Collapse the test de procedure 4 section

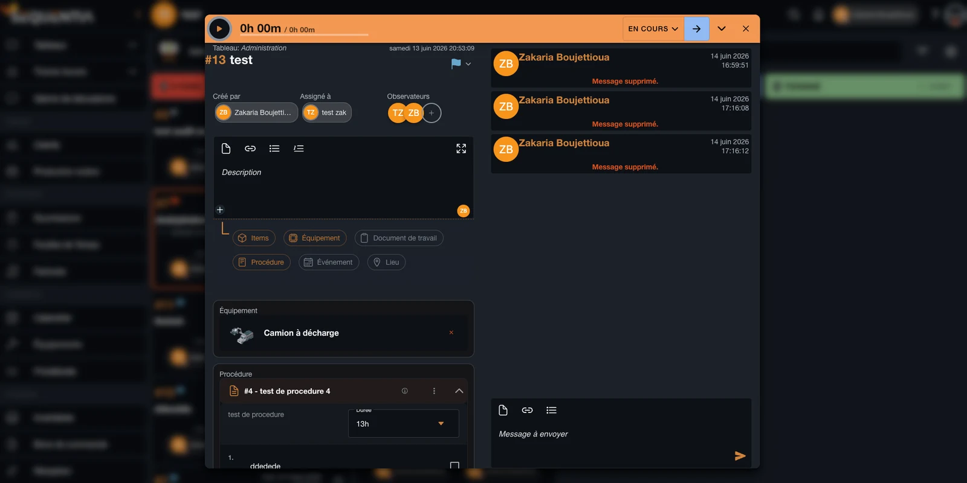pos(459,391)
